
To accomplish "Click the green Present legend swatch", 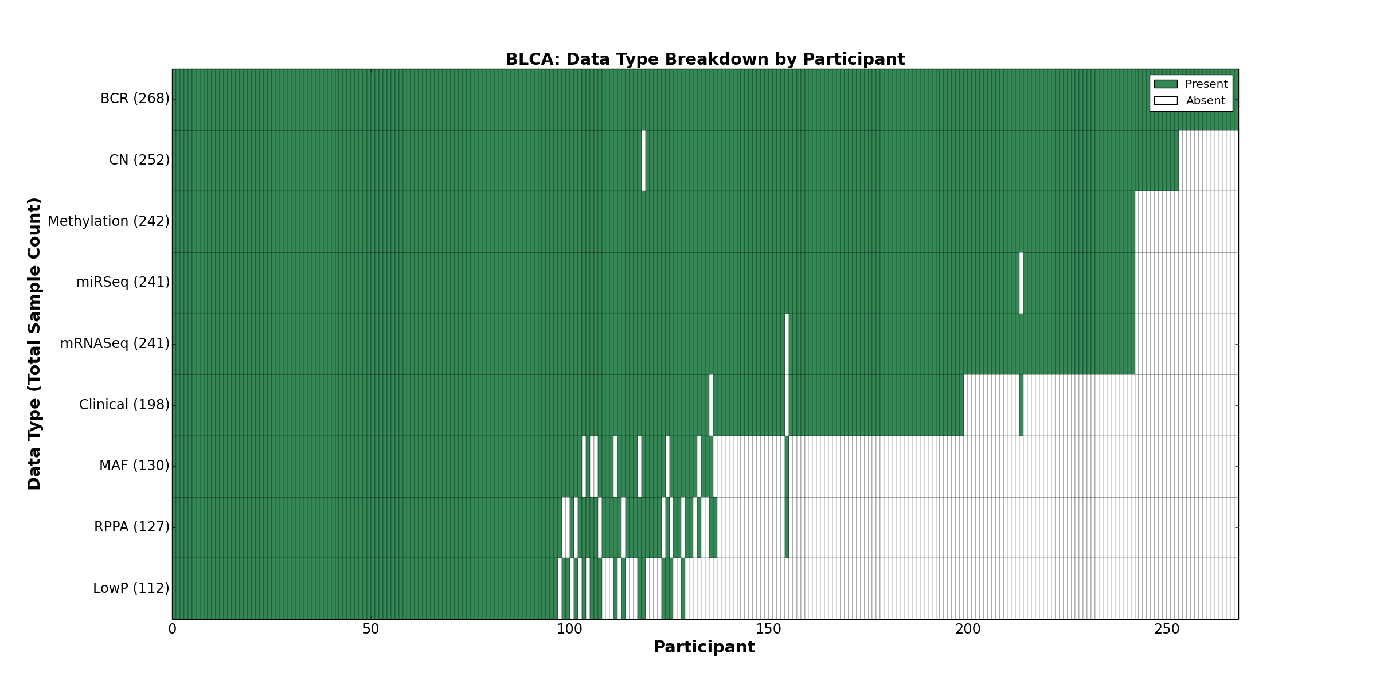I will pos(1166,84).
